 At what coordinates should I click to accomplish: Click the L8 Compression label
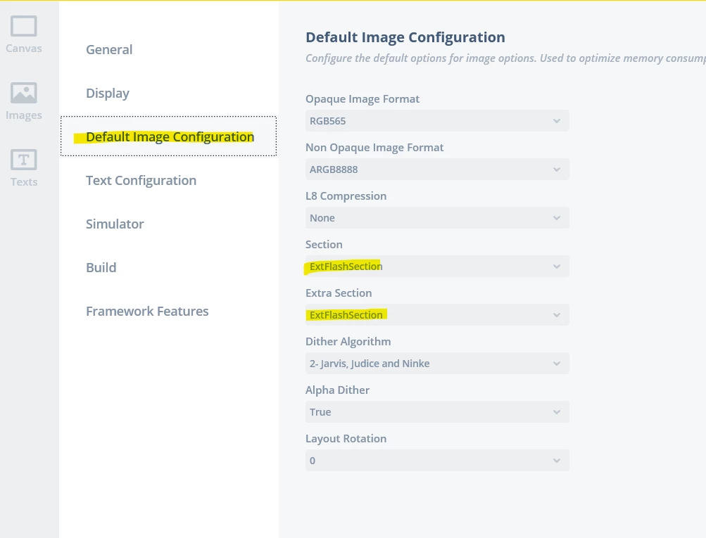tap(346, 196)
